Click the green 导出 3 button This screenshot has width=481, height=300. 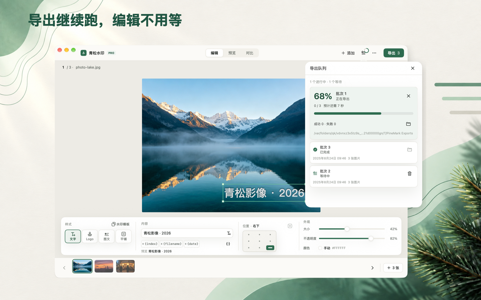[x=394, y=53]
